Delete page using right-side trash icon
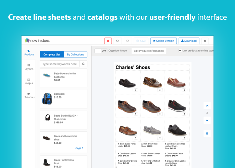Viewport: 235px width, 168px height. coord(207,133)
